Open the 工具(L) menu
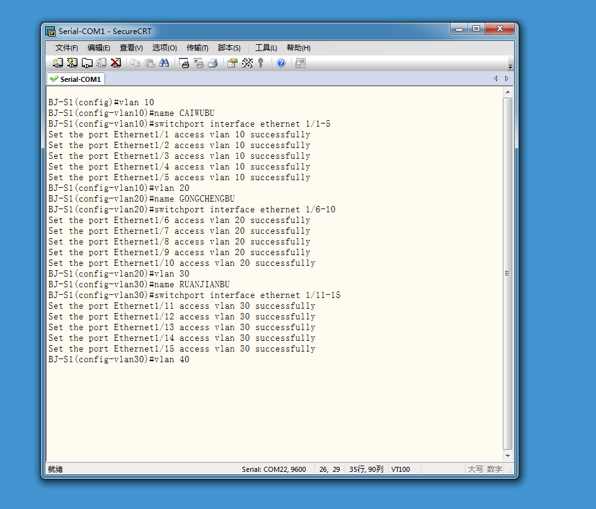596x509 pixels. (x=266, y=48)
